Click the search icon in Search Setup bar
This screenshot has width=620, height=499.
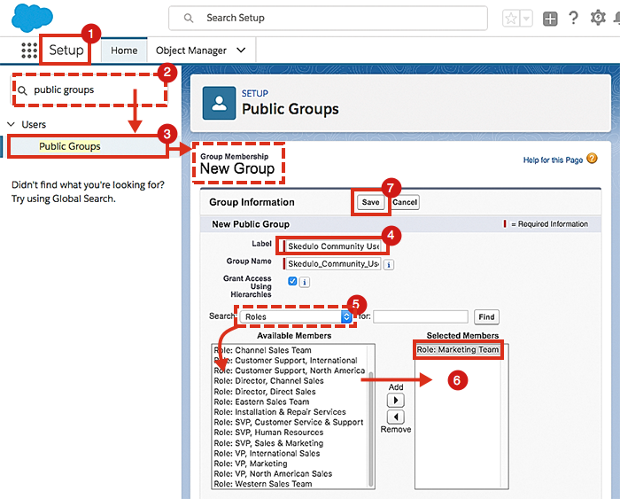189,19
